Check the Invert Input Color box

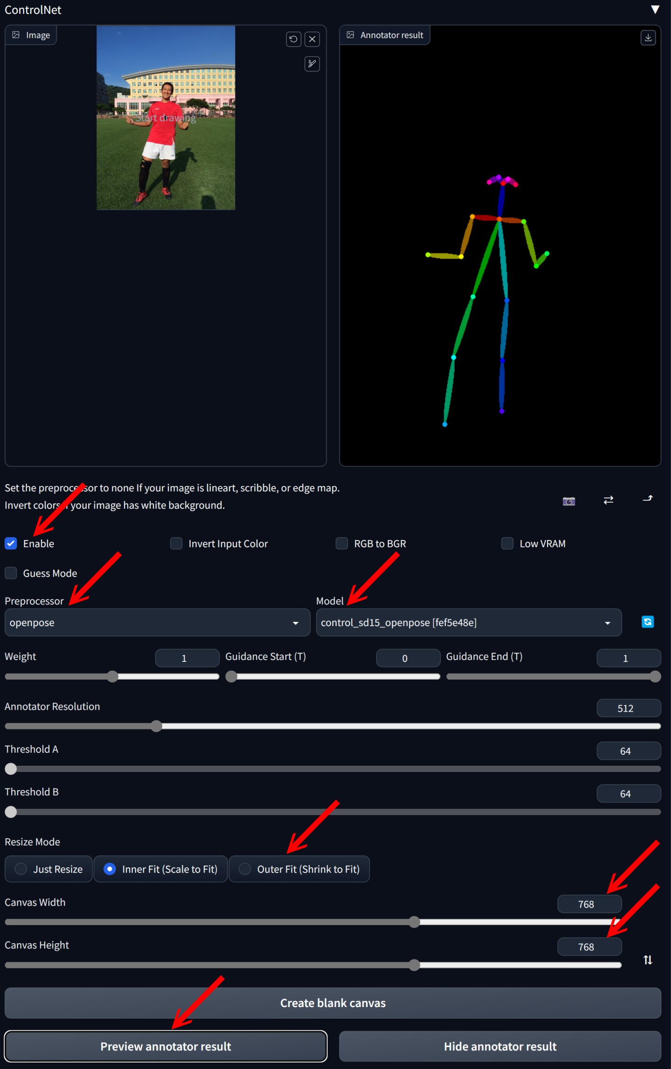click(176, 544)
